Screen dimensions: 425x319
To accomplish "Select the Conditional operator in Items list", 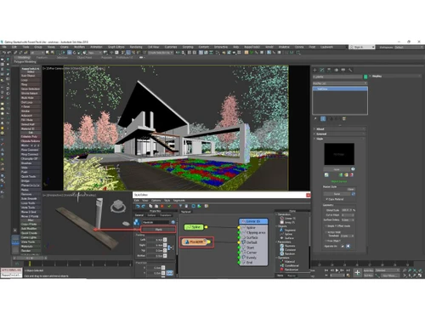I will 289,265.
